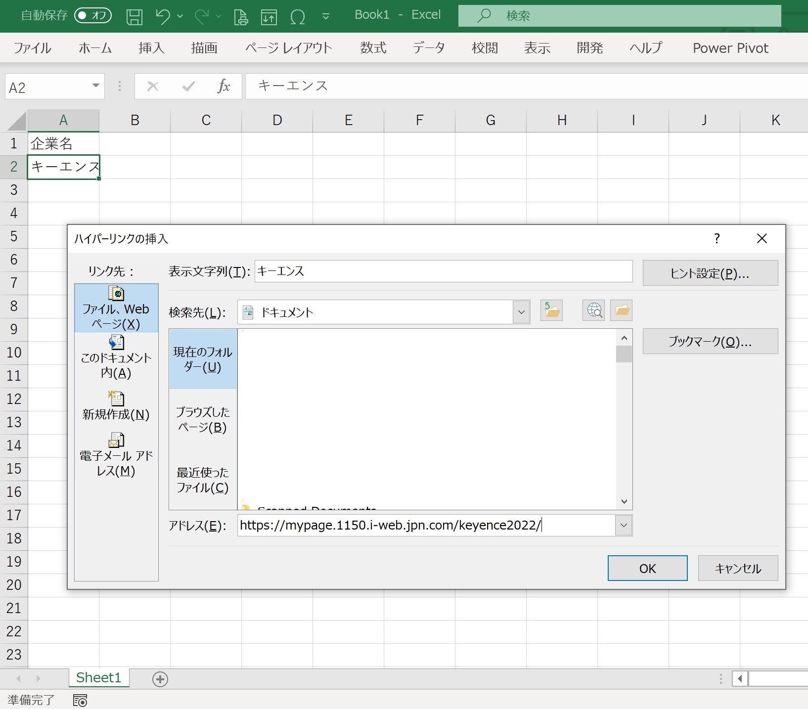808x709 pixels.
Task: Click the formula bar cancel X icon
Action: 153,87
